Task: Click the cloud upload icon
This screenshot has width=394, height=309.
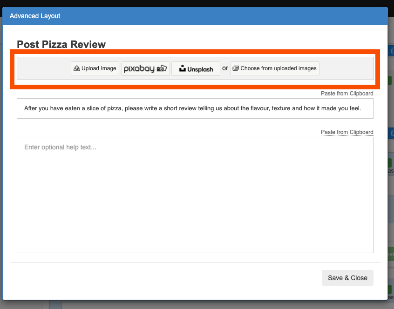Action: tap(77, 68)
